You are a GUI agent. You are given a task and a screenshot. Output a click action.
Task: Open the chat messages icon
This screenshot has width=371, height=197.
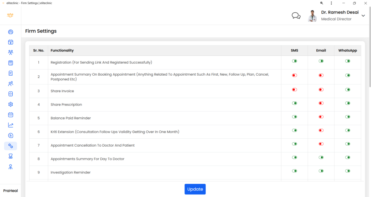tap(296, 16)
